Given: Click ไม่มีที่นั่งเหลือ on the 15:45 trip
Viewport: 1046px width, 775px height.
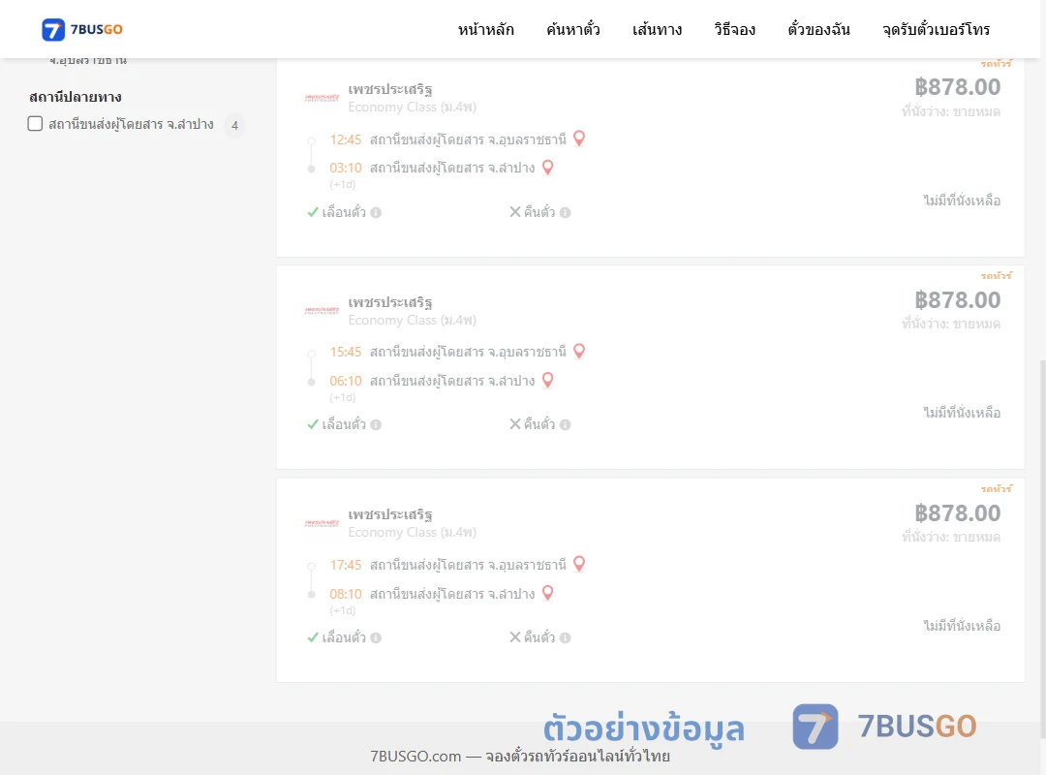Looking at the screenshot, I should (962, 413).
